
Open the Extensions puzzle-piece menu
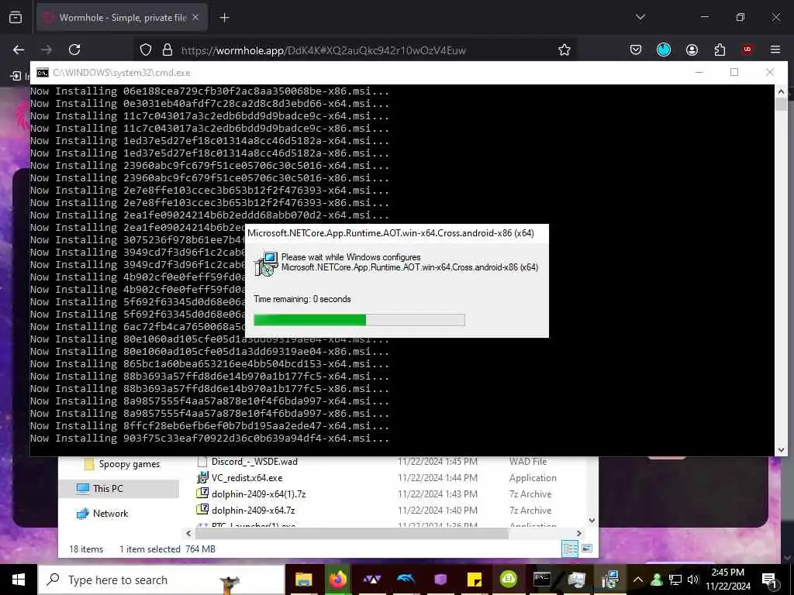coord(720,50)
